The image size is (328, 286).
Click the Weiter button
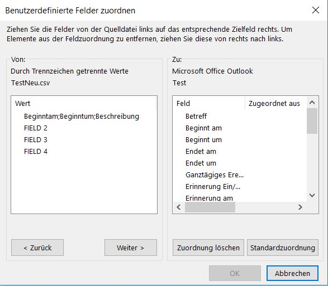point(131,248)
